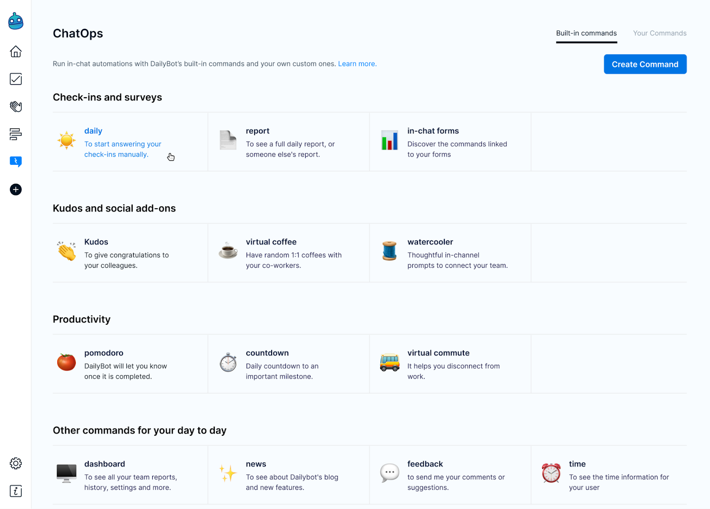Open the daily command title

tap(93, 131)
